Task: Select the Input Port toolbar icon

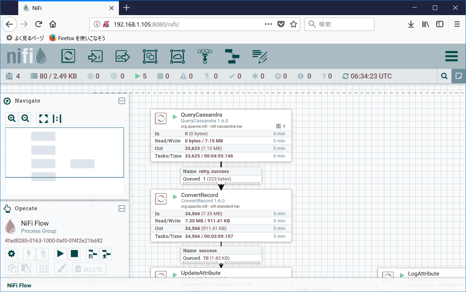Action: (x=95, y=56)
